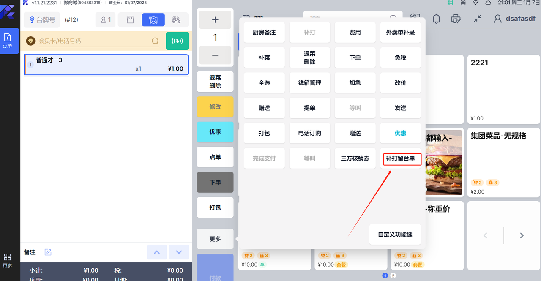The height and width of the screenshot is (281, 541).
Task: Select the 普通才--3 order line
Action: pos(107,65)
